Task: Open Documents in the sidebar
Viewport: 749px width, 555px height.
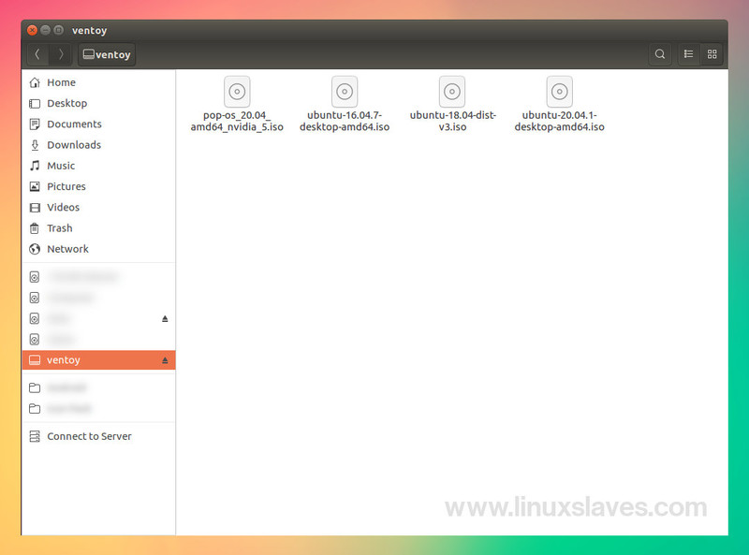Action: pyautogui.click(x=98, y=124)
